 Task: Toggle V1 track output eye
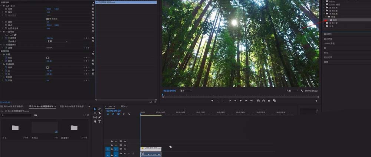[125, 149]
